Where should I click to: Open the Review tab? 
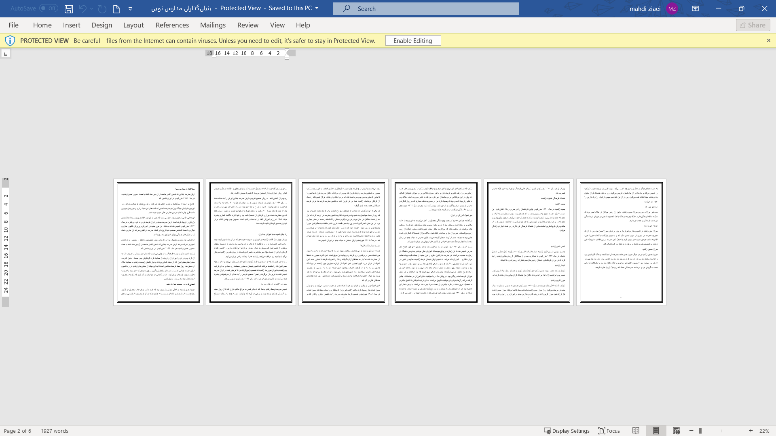click(248, 25)
